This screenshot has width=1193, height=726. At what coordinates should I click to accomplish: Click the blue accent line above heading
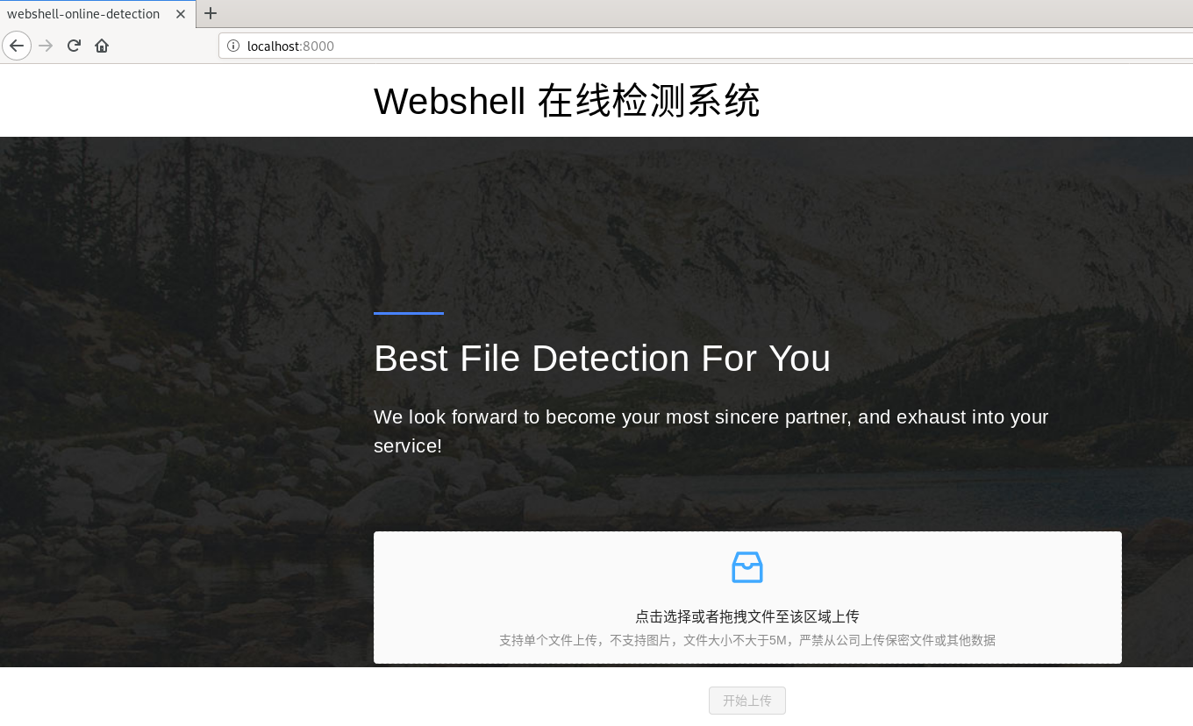pos(409,313)
